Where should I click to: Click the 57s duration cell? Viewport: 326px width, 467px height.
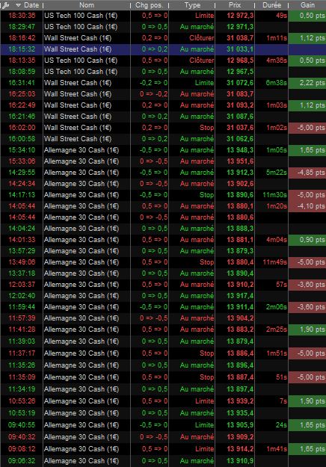[x=281, y=285]
